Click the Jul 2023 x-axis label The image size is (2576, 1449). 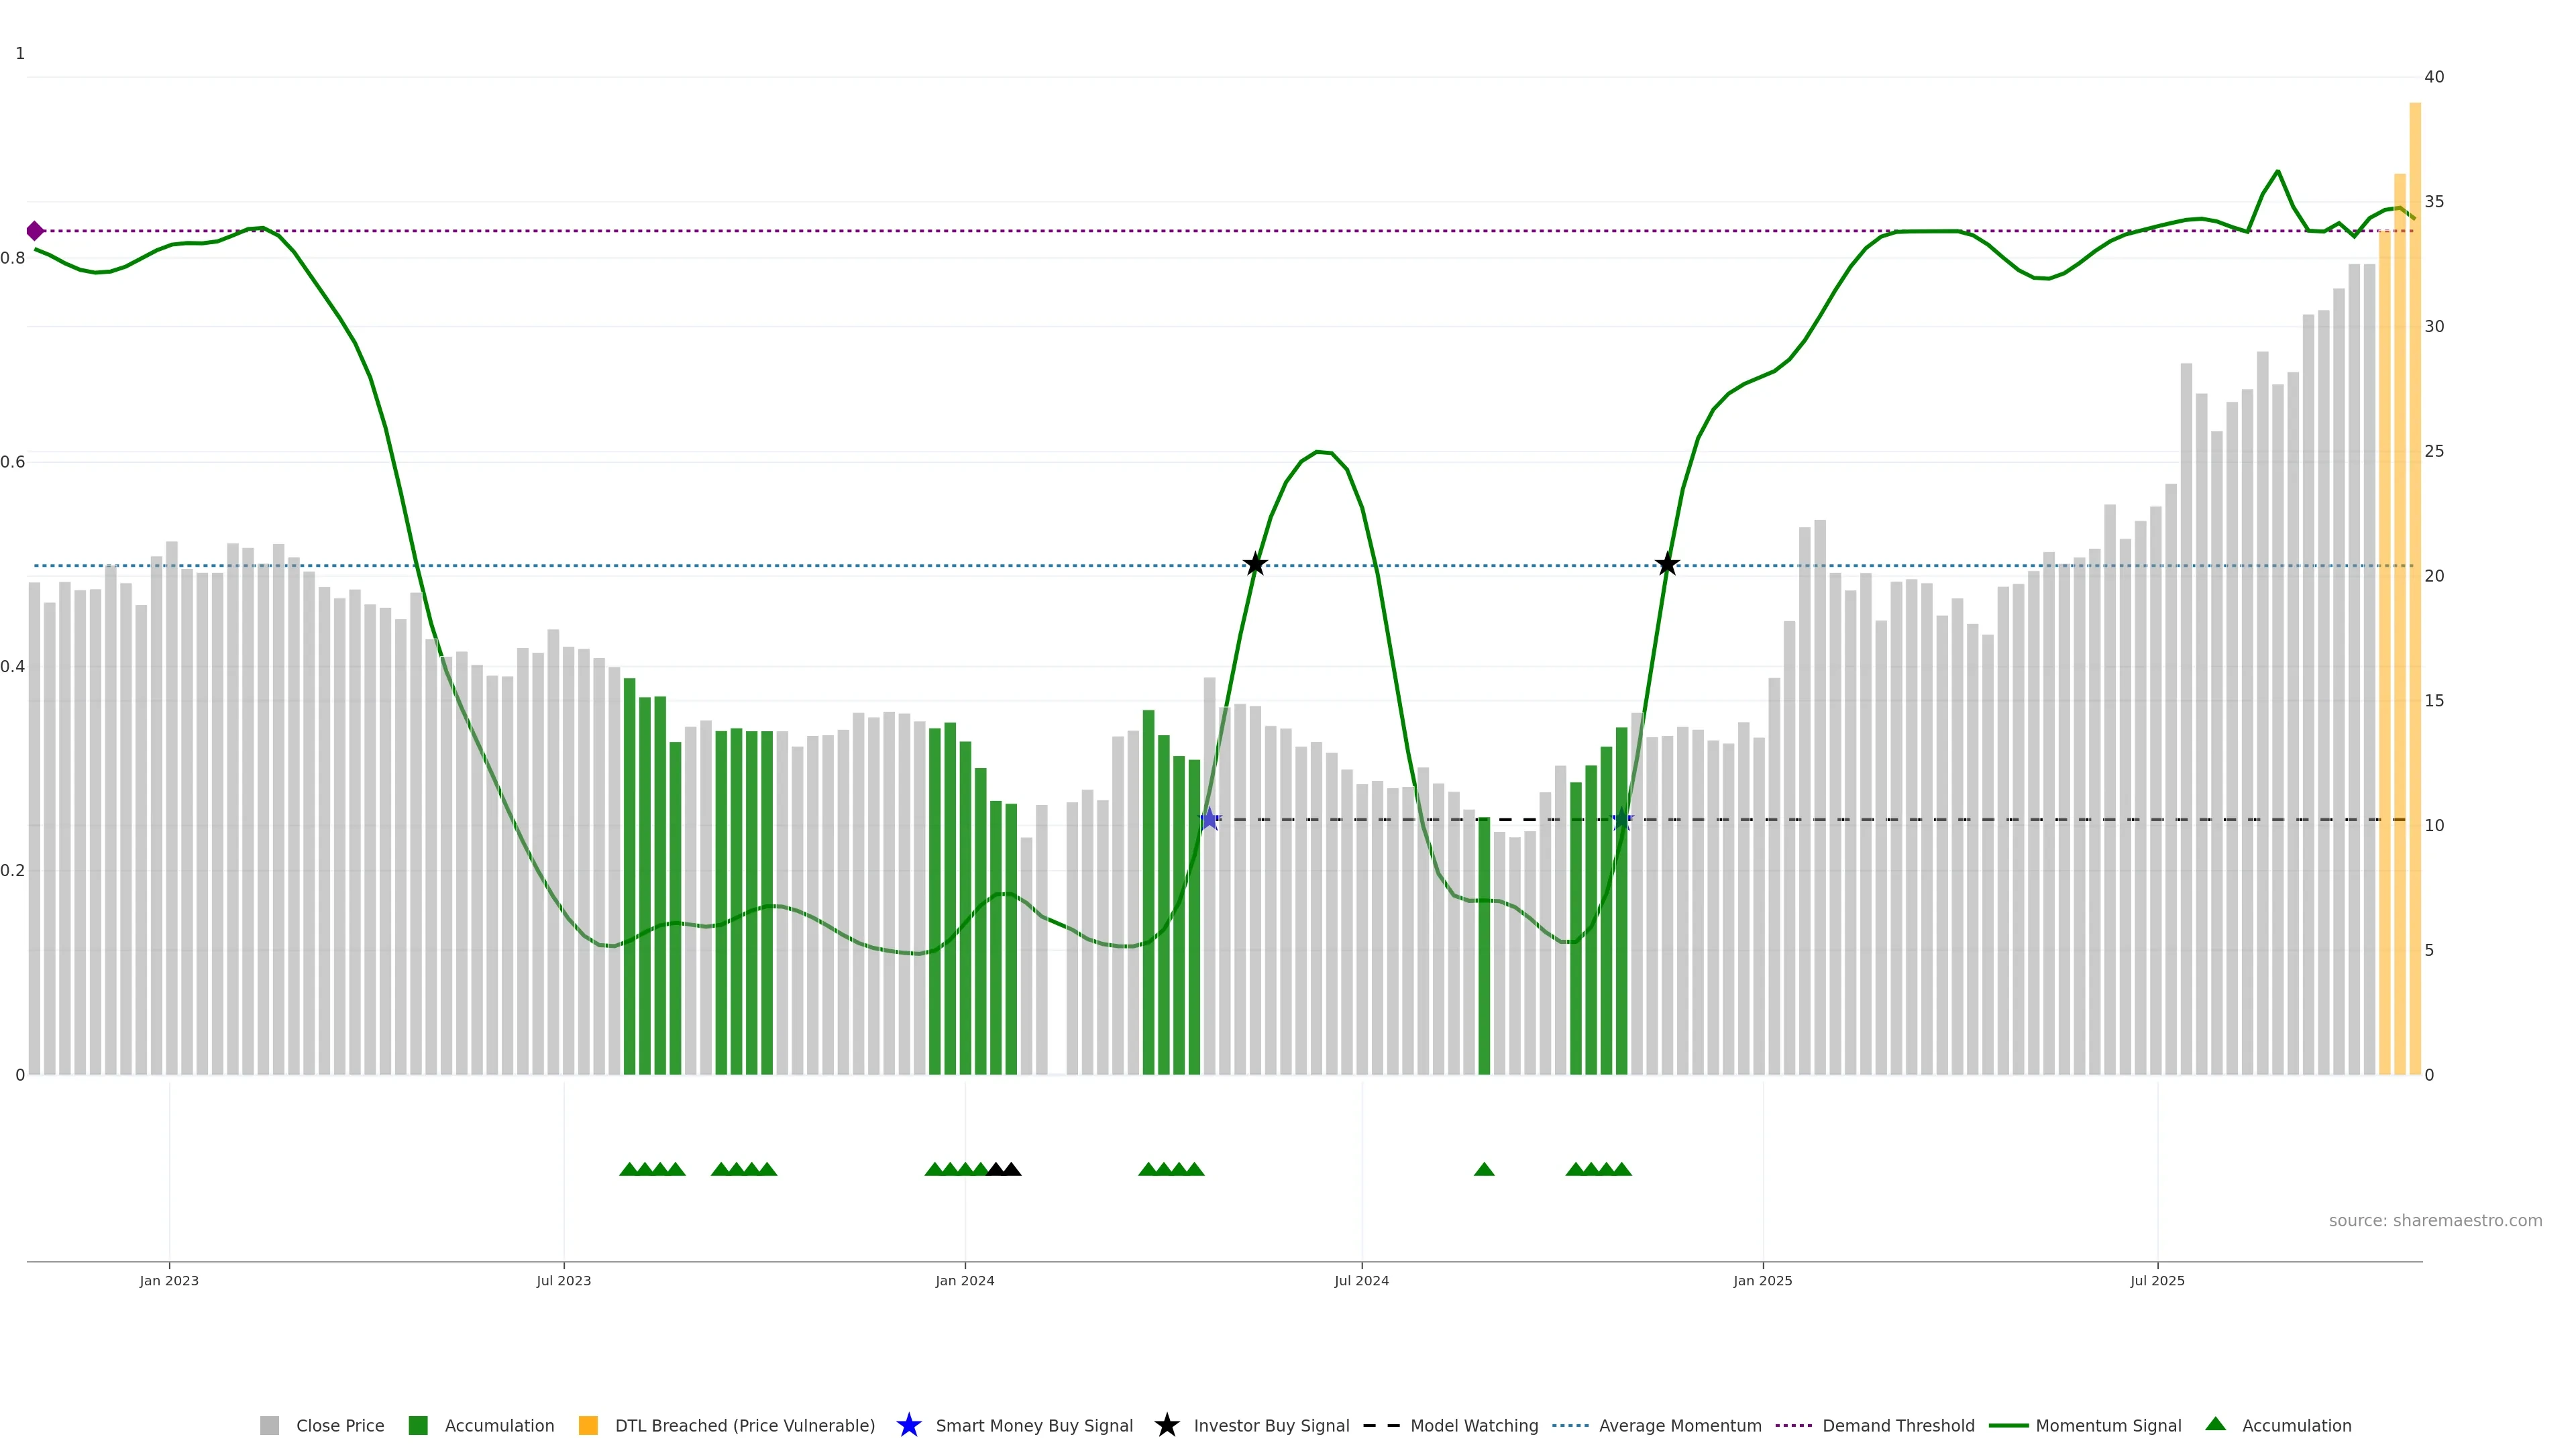pos(563,1280)
